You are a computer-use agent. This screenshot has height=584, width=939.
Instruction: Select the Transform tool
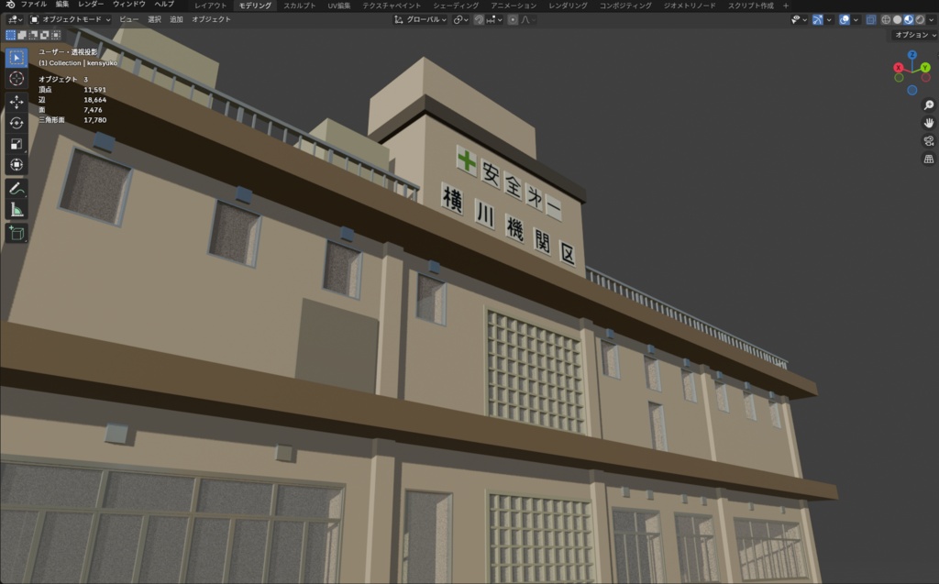tap(17, 165)
